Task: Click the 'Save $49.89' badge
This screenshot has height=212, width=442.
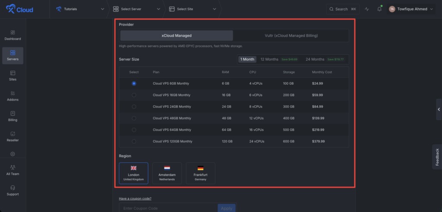Action: point(290,60)
